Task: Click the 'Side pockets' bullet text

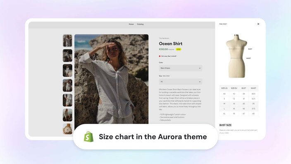Action: (165, 120)
